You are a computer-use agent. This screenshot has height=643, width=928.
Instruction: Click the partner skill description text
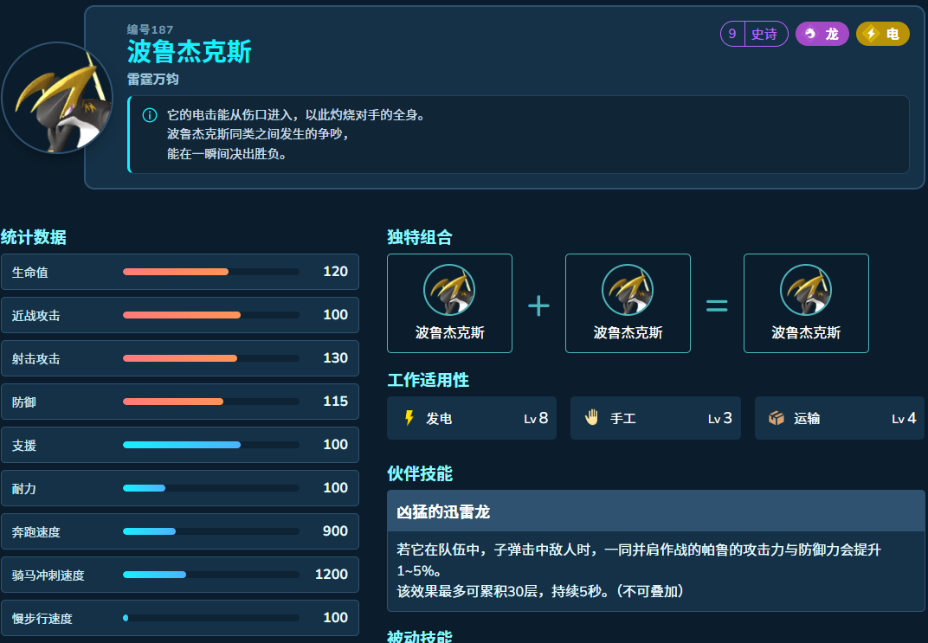click(x=639, y=570)
